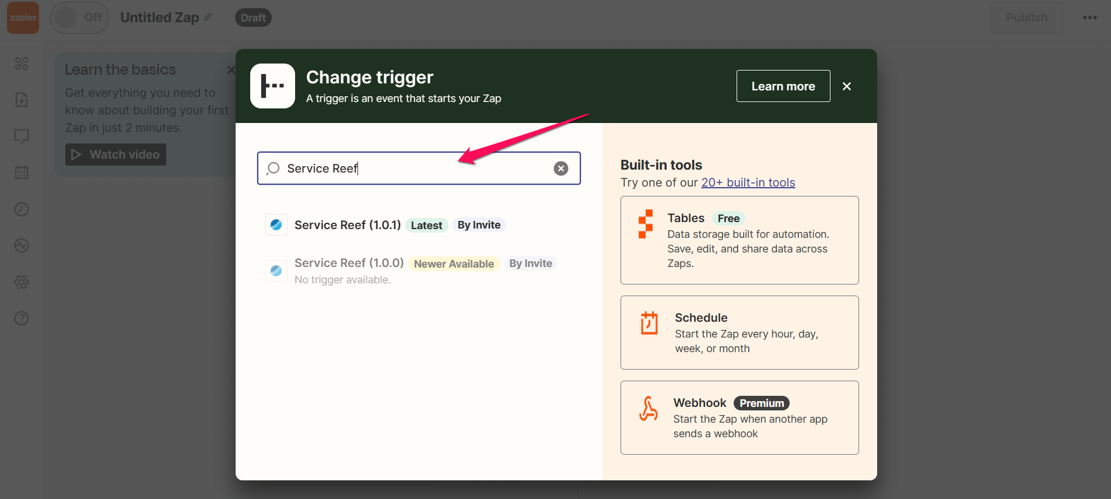Open the 20+ built-in tools link

coord(748,182)
